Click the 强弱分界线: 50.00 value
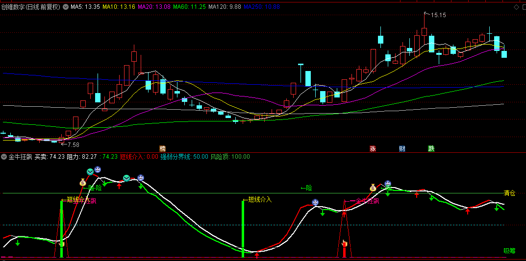 (x=184, y=157)
